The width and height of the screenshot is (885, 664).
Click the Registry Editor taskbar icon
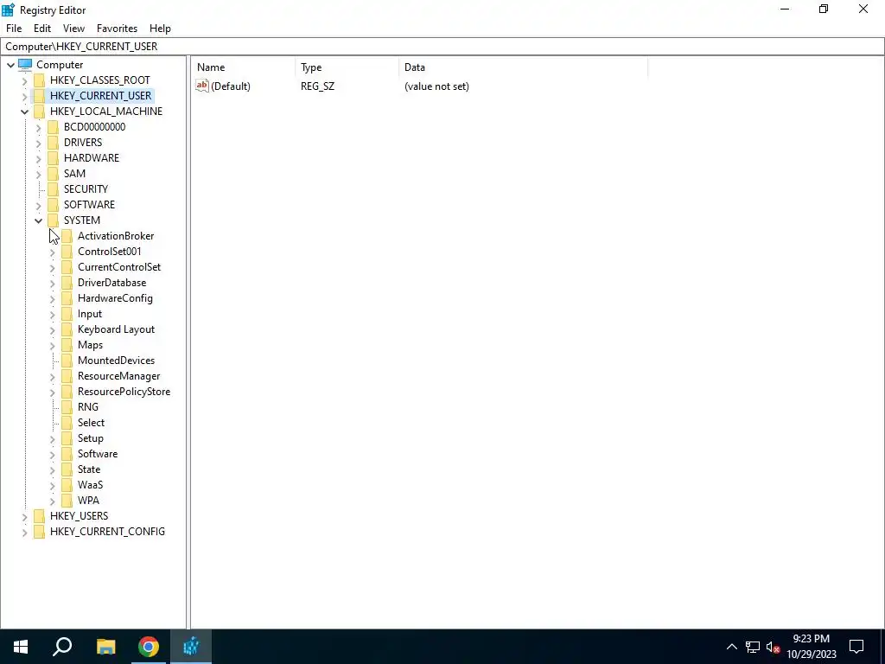191,647
